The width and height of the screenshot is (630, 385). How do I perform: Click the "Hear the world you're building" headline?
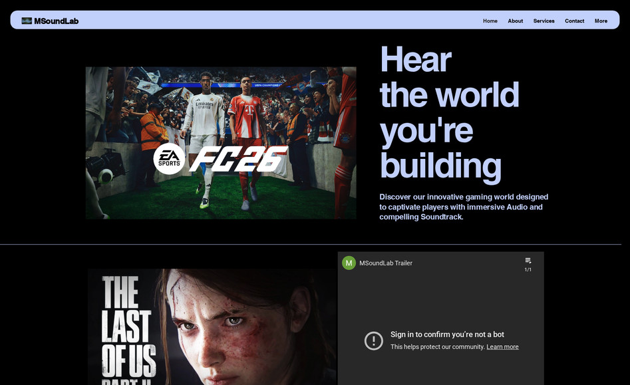coord(449,112)
